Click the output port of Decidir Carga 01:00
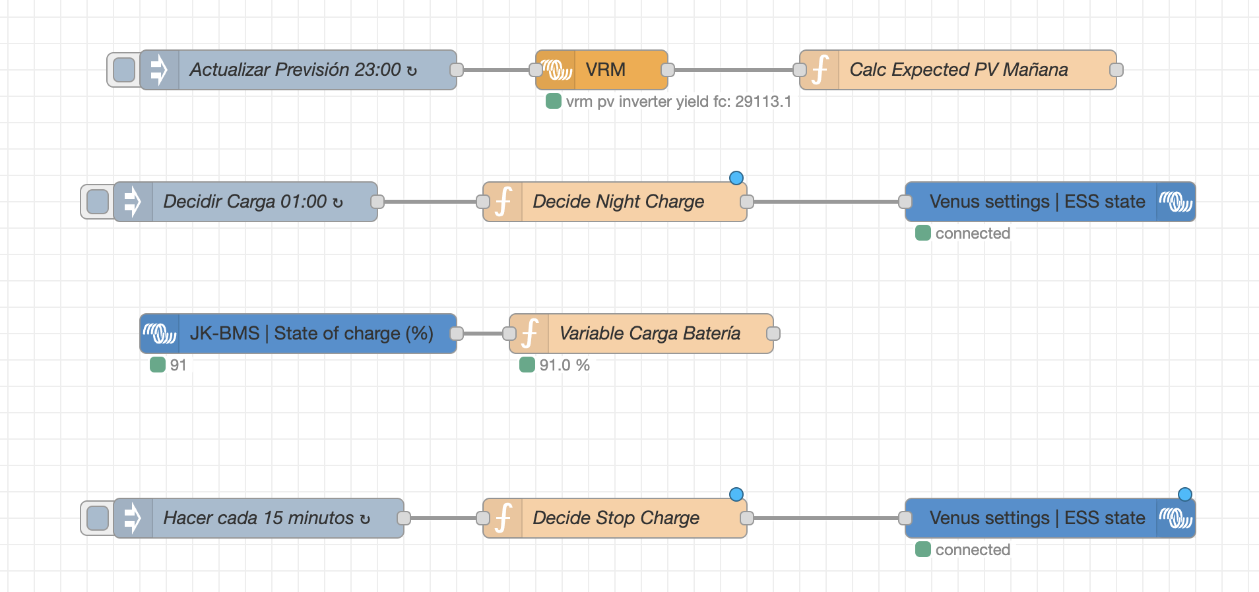Image resolution: width=1259 pixels, height=592 pixels. (377, 202)
